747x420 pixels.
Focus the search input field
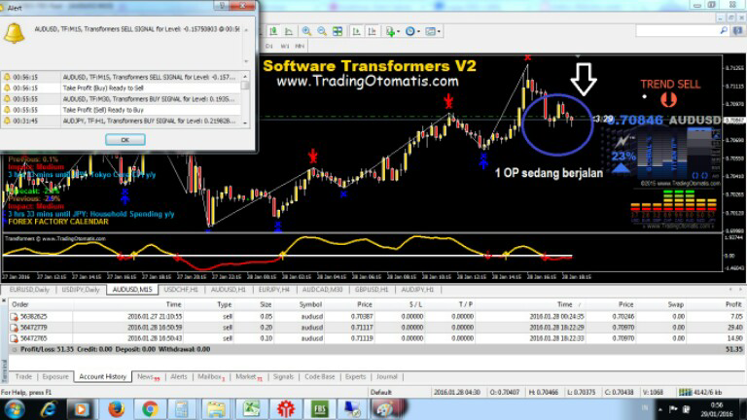(x=677, y=31)
